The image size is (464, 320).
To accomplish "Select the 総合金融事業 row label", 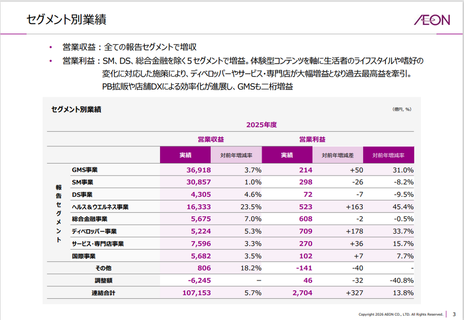I will (89, 219).
